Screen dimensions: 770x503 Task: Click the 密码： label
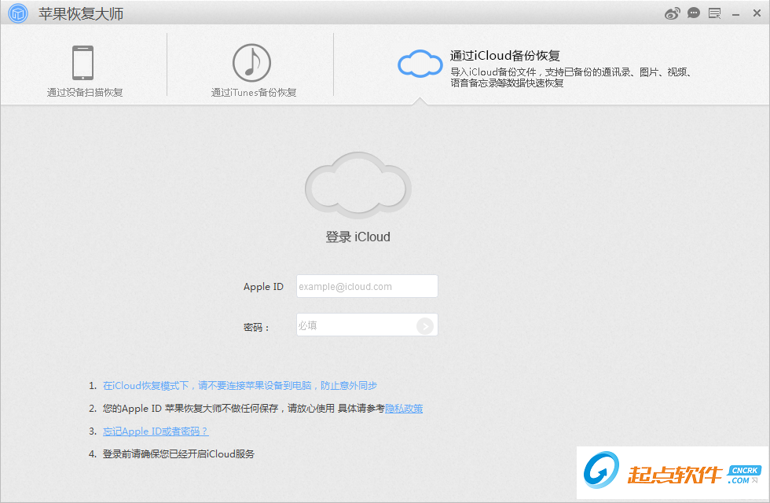(256, 327)
